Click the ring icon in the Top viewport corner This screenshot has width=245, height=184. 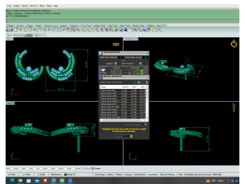[116, 44]
